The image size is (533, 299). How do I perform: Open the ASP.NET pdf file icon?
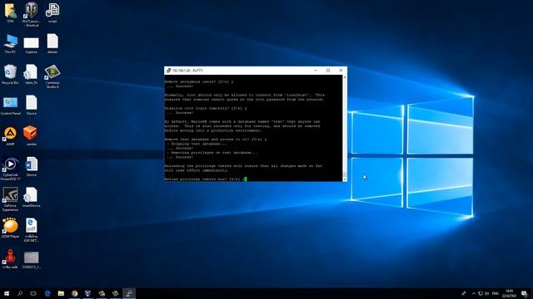(32, 230)
